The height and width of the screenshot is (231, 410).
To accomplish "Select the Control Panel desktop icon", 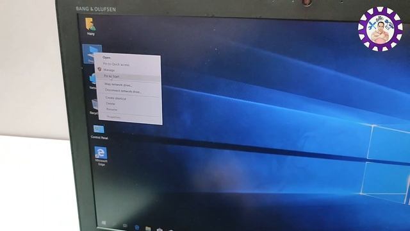I will point(99,132).
